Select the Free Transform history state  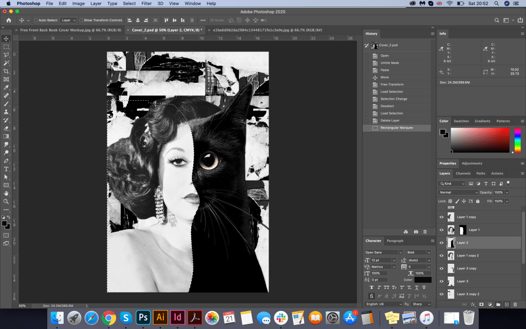tap(391, 84)
